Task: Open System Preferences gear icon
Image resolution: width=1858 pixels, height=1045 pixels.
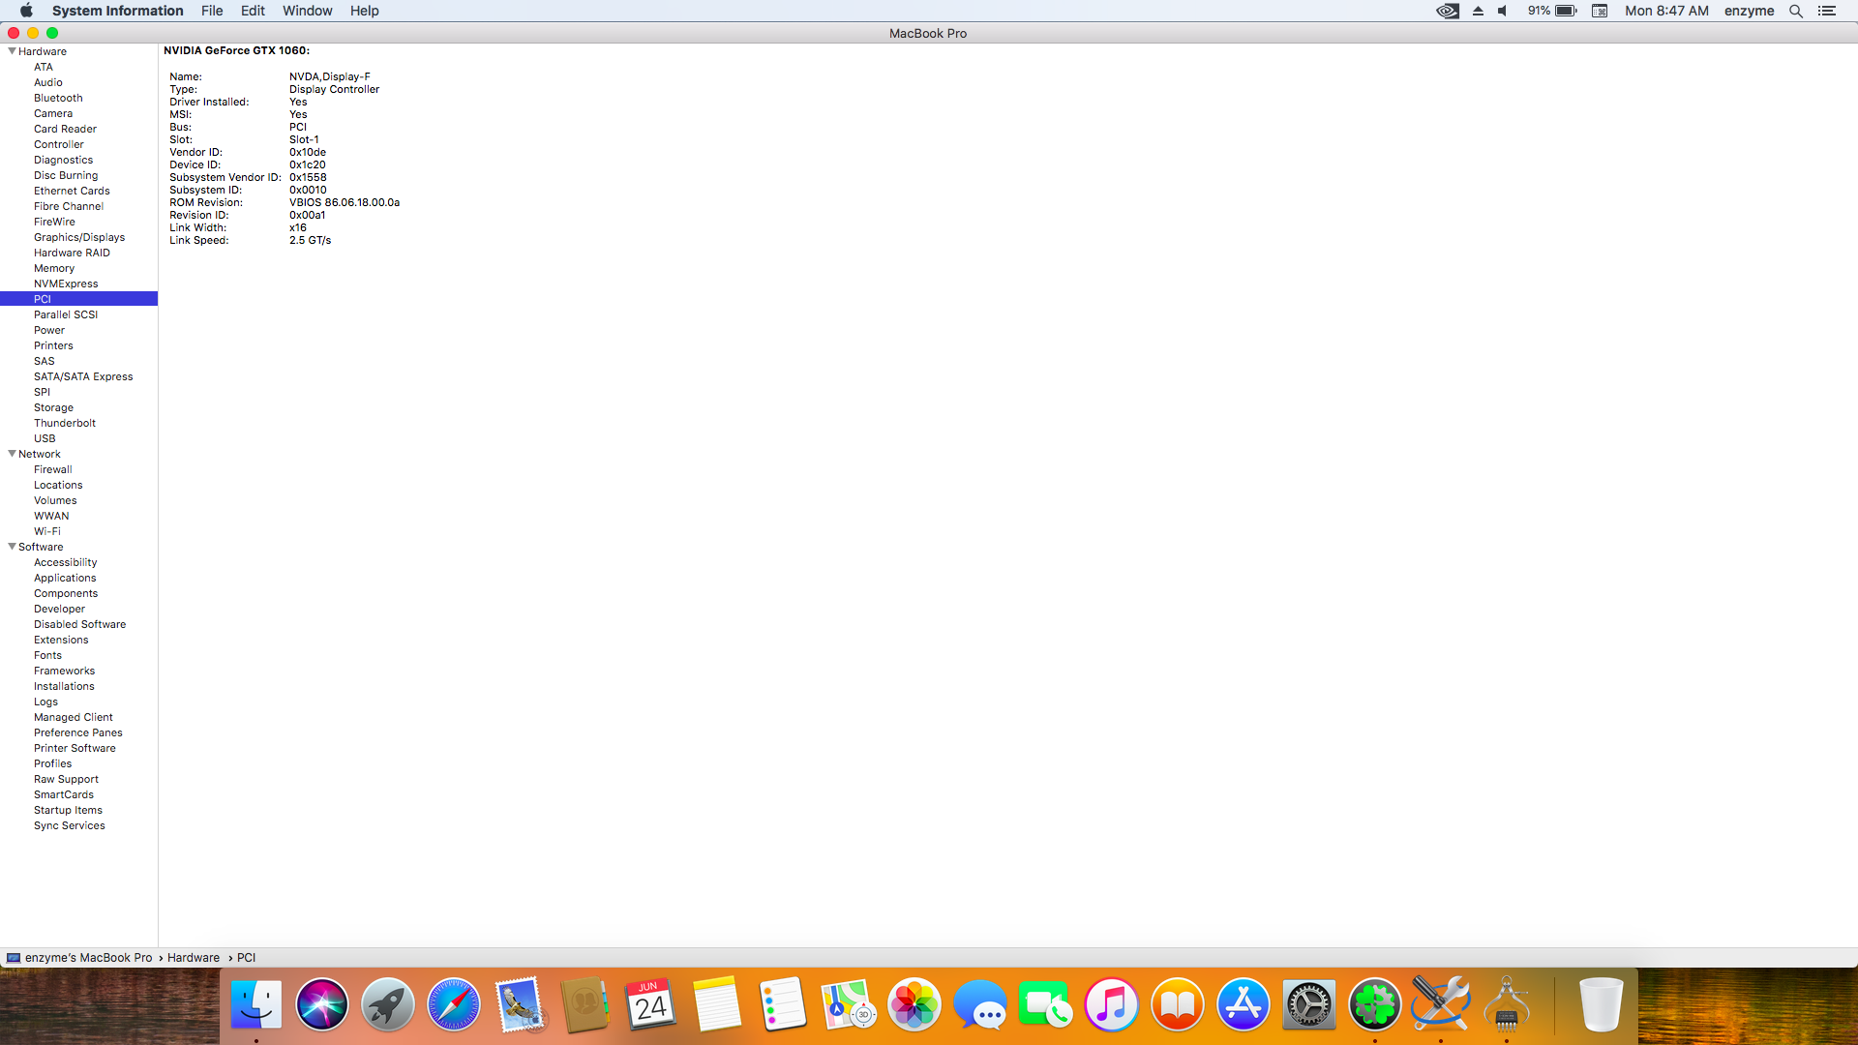Action: pos(1308,1004)
